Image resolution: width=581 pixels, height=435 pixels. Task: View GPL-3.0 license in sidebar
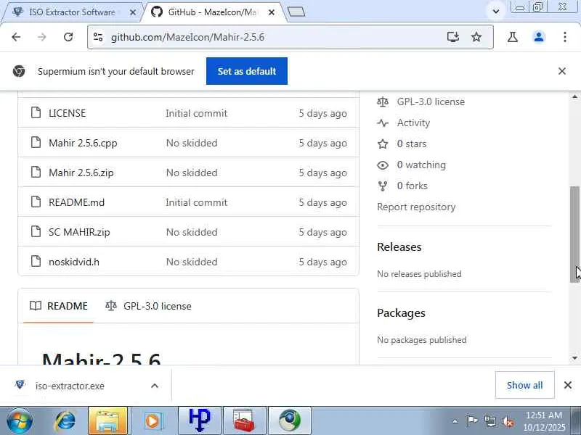coord(431,101)
